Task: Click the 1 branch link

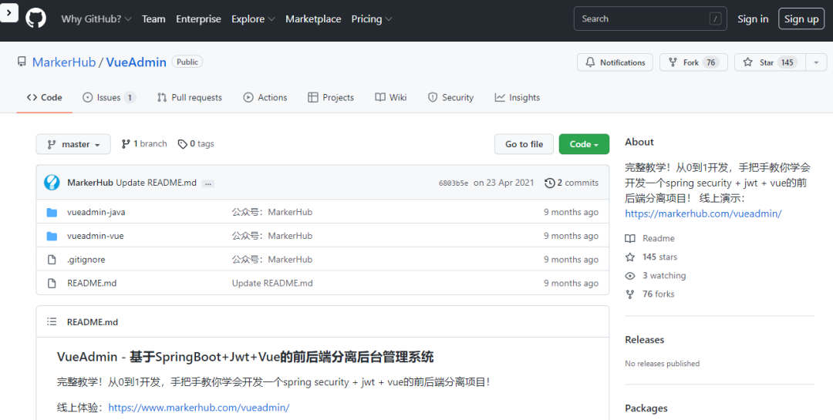Action: (144, 144)
